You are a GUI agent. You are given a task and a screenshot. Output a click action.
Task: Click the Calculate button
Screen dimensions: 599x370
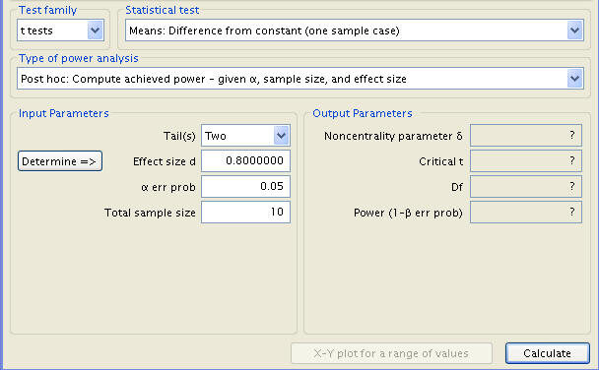548,353
